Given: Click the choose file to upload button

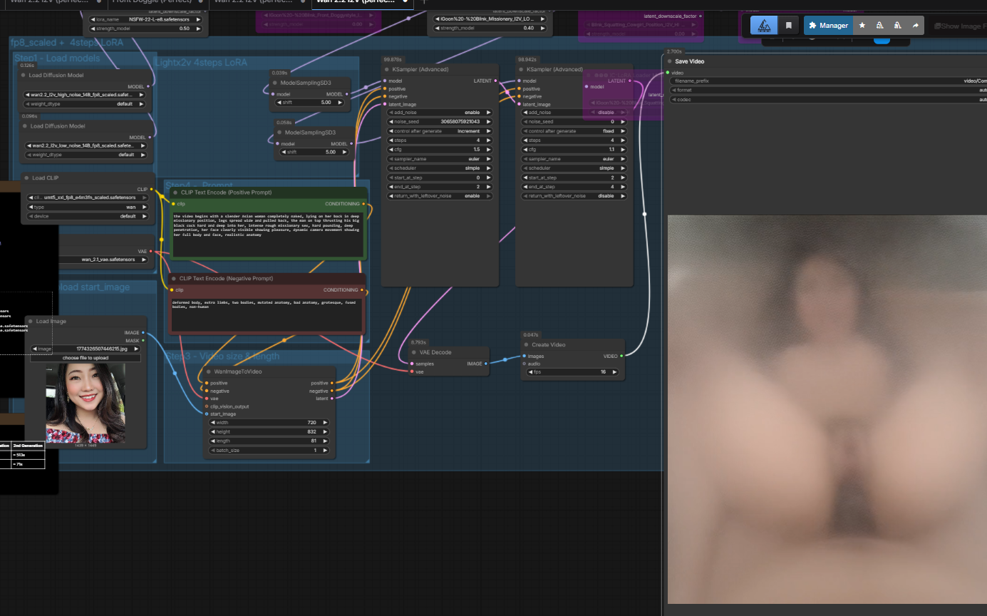Looking at the screenshot, I should [x=86, y=358].
